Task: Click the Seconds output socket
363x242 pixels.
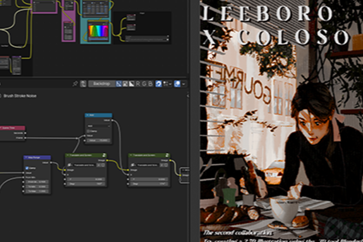Action: point(25,133)
